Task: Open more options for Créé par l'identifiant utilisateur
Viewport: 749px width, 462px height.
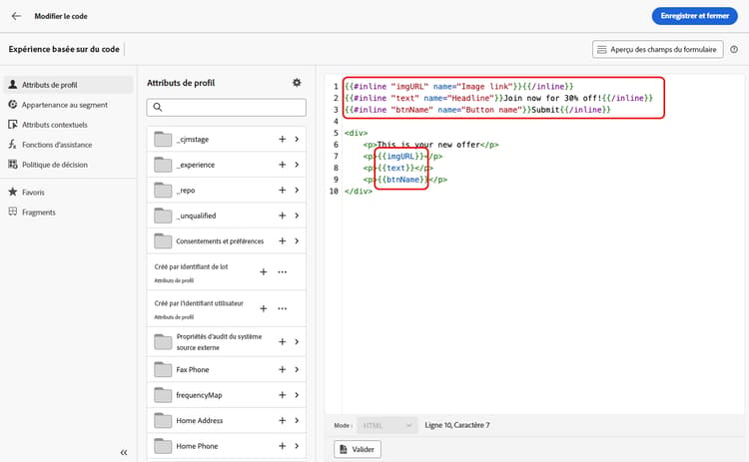Action: pyautogui.click(x=283, y=308)
